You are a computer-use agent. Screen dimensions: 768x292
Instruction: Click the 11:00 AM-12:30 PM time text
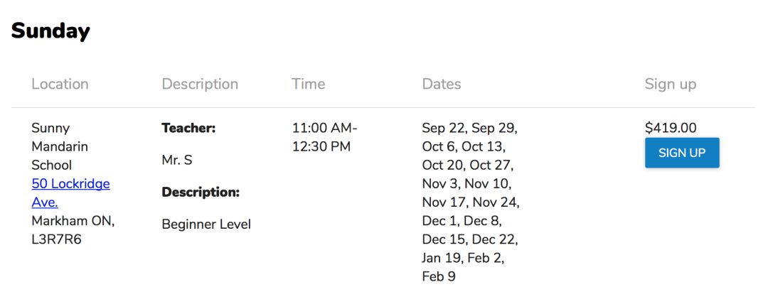[325, 137]
